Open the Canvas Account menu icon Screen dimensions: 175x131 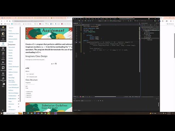tap(3, 34)
